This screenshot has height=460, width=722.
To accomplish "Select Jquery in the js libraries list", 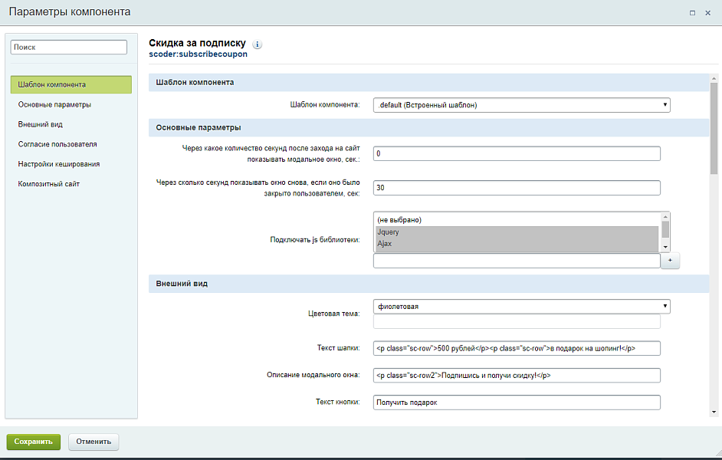I will click(x=516, y=232).
